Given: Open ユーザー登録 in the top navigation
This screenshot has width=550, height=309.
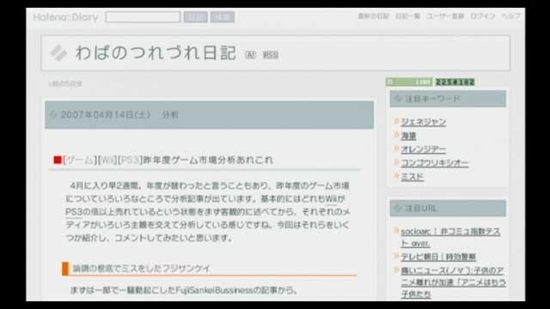Looking at the screenshot, I should click(x=445, y=16).
